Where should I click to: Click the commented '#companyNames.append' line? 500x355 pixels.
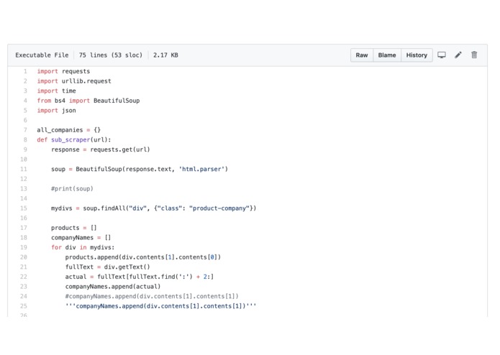[x=152, y=296]
